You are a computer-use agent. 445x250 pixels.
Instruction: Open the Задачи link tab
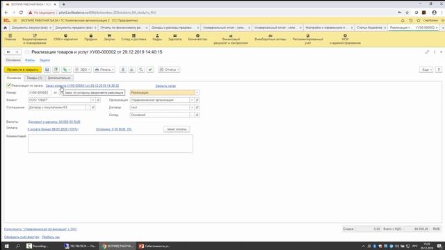coord(44,60)
